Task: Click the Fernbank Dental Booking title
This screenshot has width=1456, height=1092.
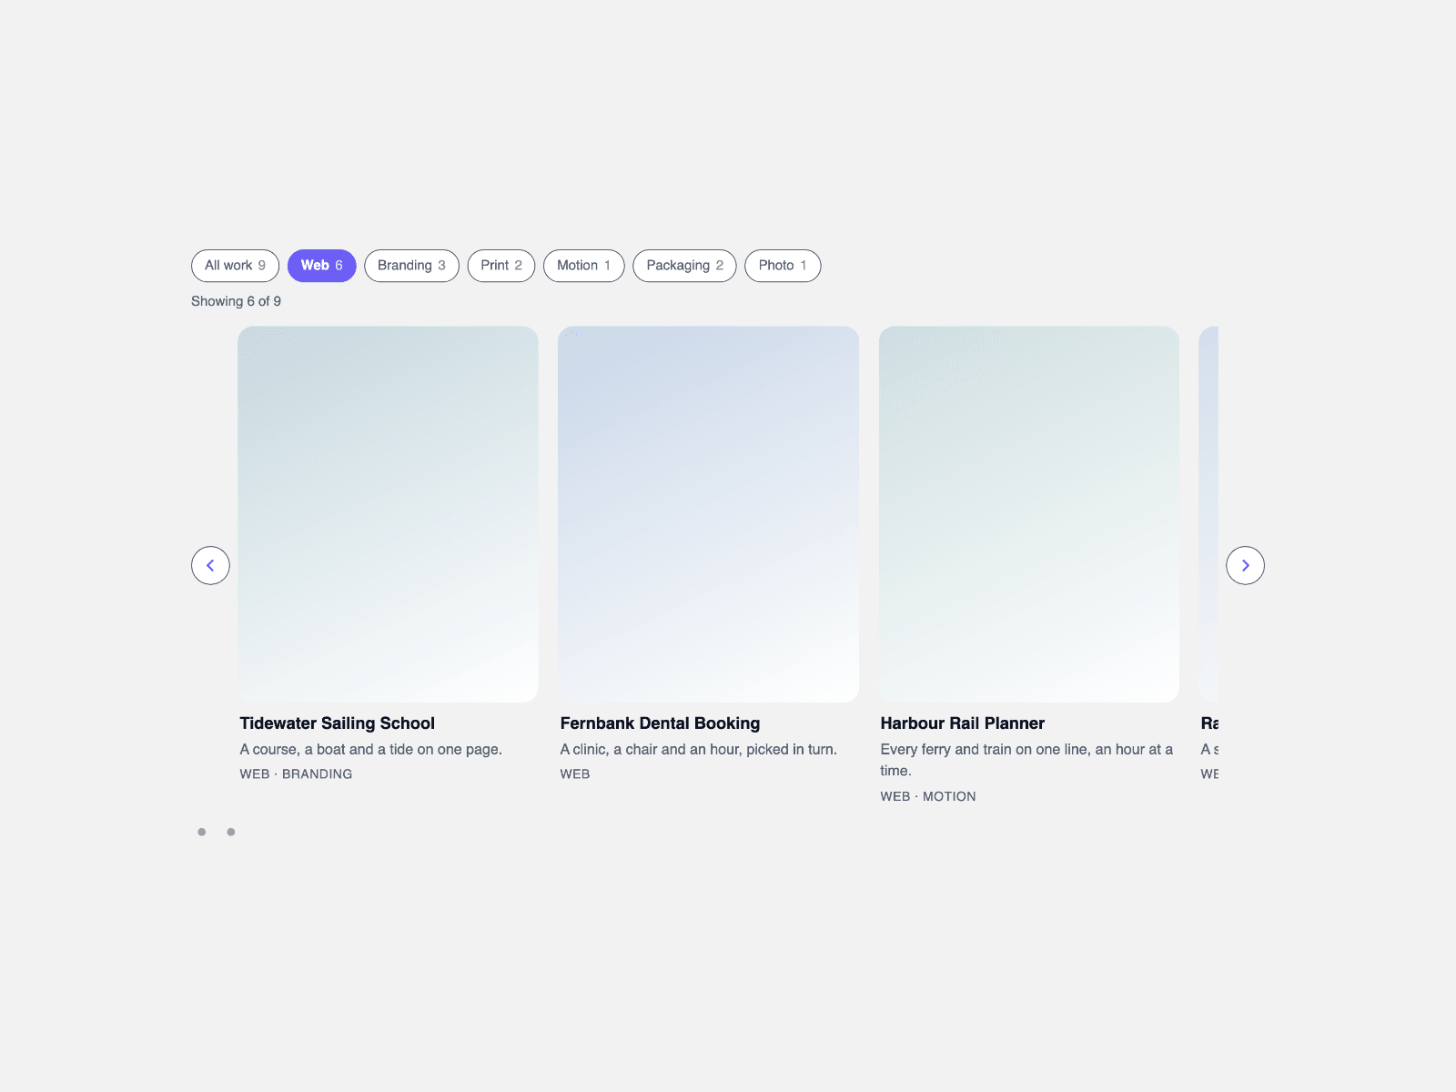Action: coord(660,723)
